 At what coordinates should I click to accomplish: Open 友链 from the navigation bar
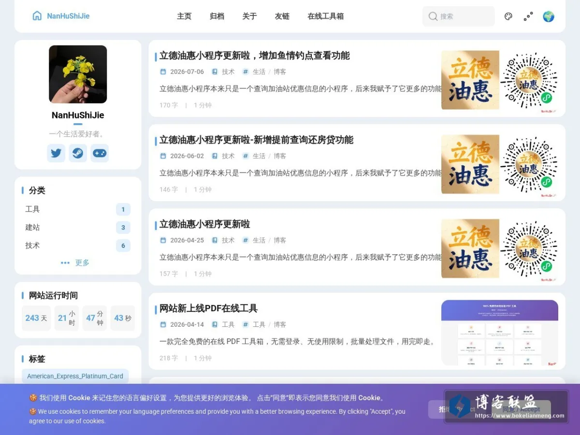click(x=282, y=16)
